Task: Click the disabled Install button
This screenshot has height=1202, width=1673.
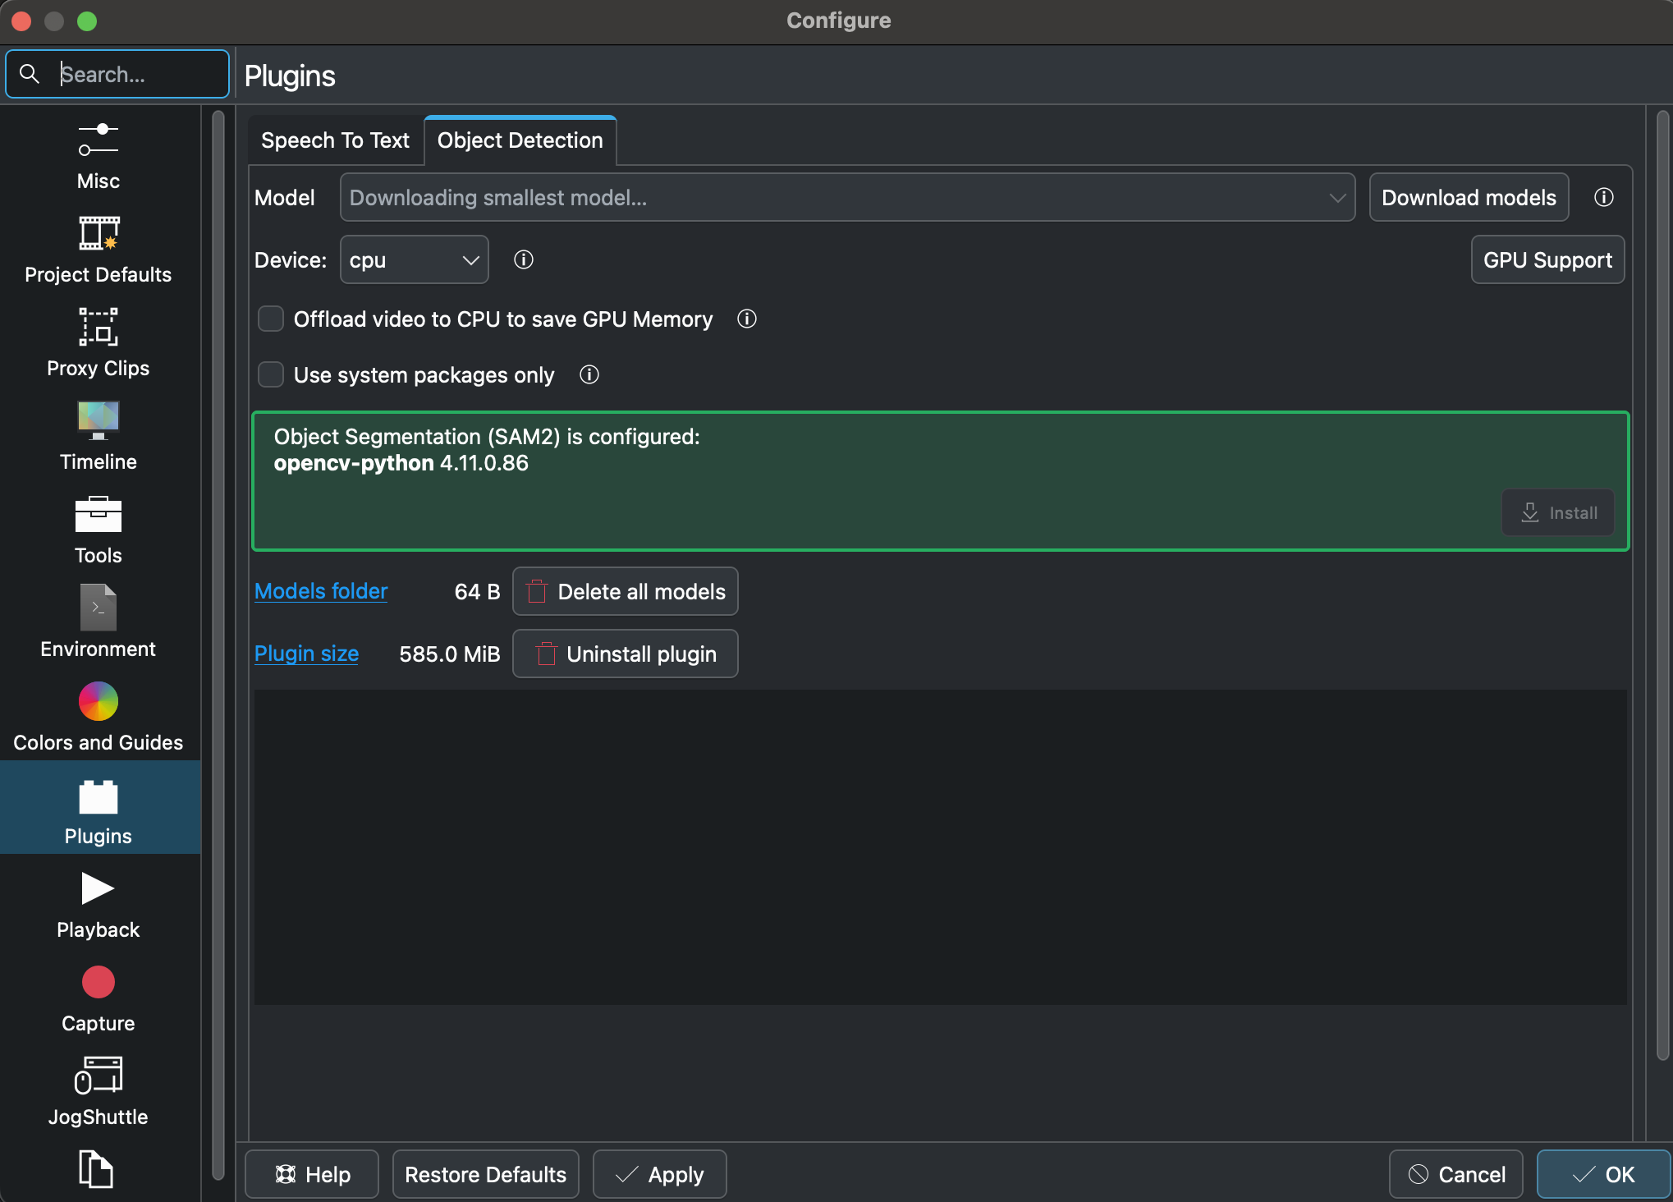Action: [x=1558, y=512]
